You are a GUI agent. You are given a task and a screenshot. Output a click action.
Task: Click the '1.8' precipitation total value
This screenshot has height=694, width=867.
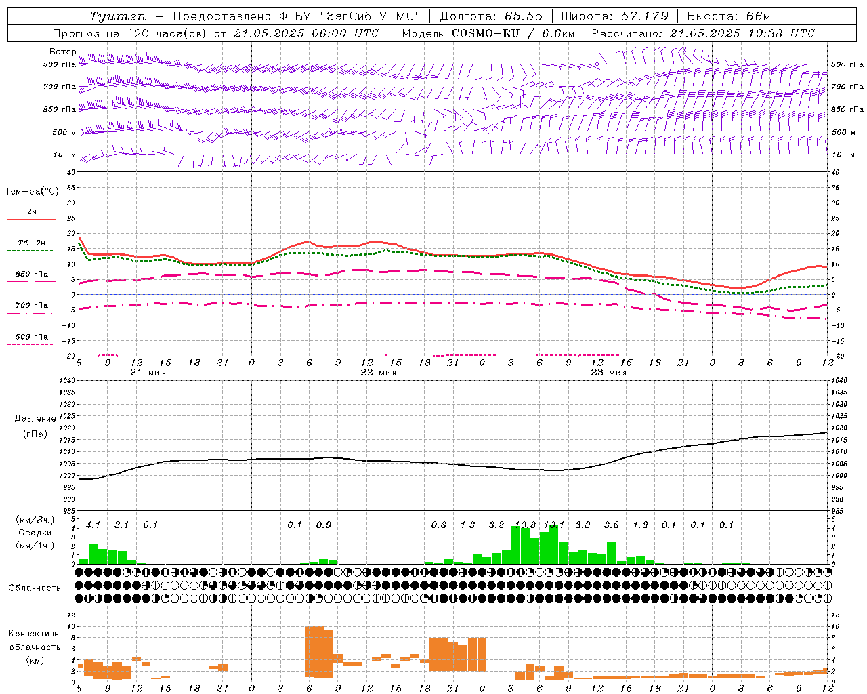pyautogui.click(x=640, y=525)
